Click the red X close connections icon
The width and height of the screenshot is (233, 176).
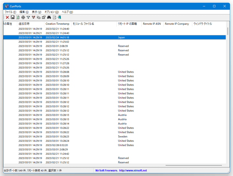7,17
